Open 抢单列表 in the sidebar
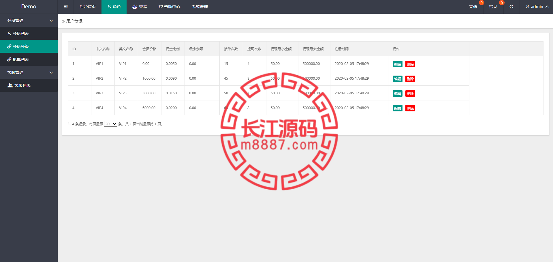Viewport: 553px width, 262px height. pos(29,59)
